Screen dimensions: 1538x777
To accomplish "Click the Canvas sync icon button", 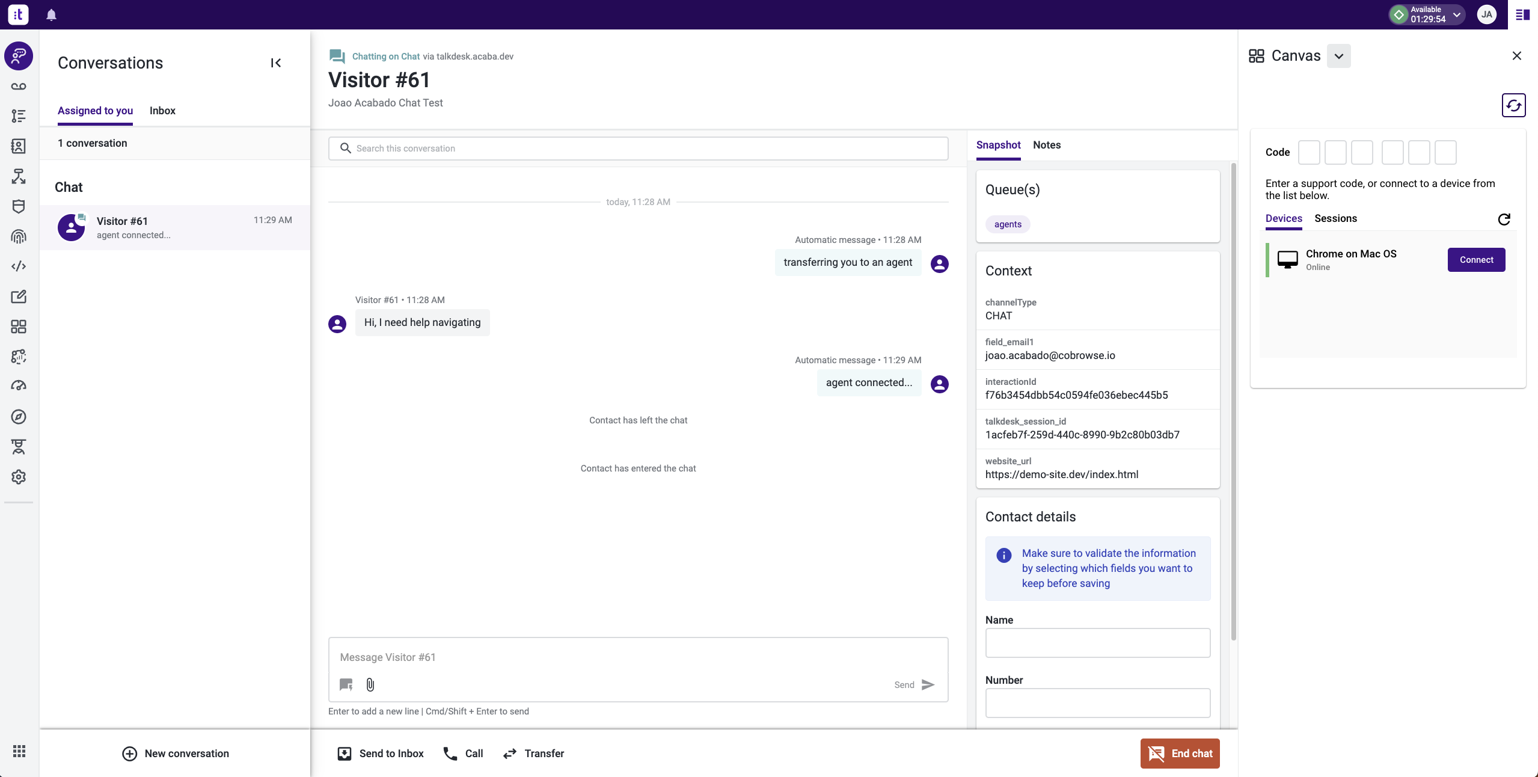I will click(x=1513, y=106).
